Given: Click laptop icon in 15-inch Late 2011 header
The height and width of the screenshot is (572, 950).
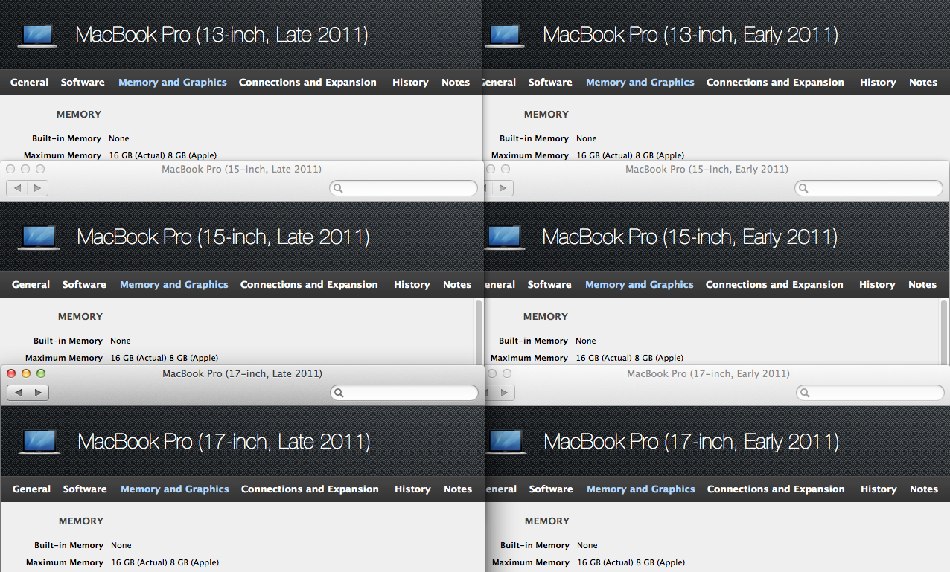Looking at the screenshot, I should coord(39,238).
